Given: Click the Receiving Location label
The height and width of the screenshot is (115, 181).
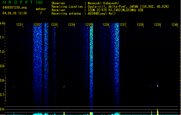Looking at the screenshot, I should coord(67,7).
